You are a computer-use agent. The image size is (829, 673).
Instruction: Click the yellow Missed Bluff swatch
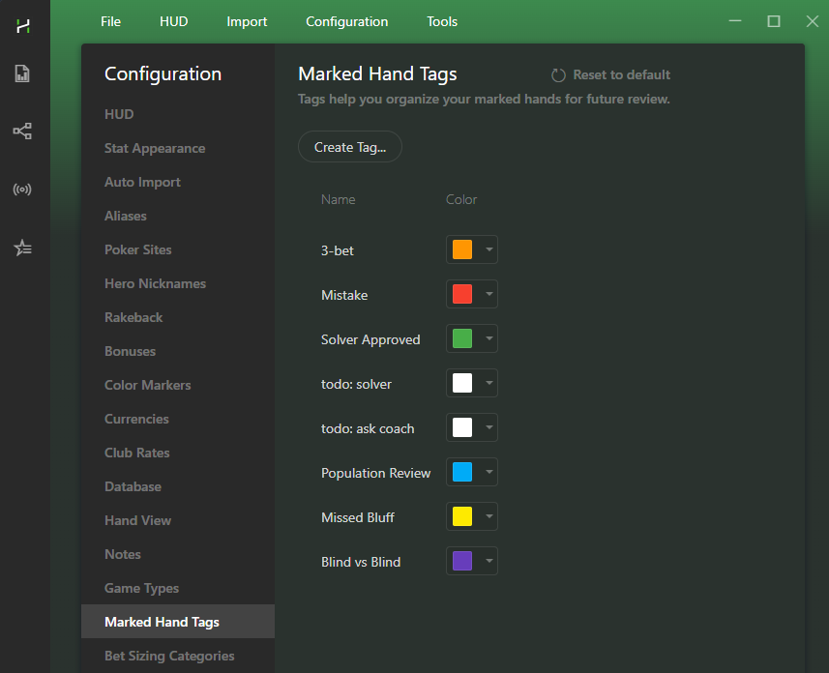[x=462, y=516]
